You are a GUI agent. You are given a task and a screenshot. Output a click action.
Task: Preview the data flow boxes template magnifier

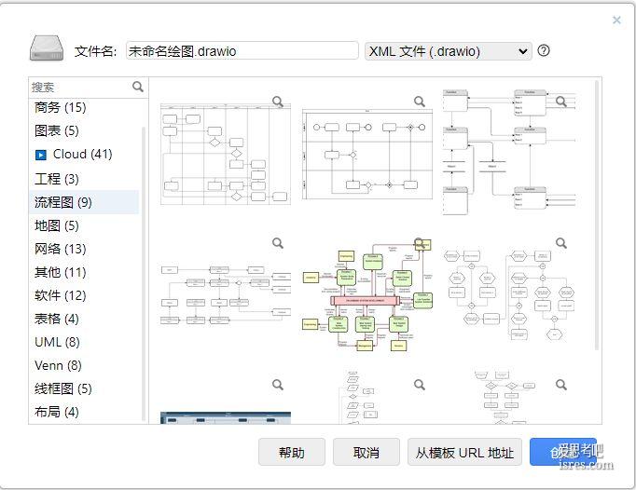pyautogui.click(x=561, y=102)
